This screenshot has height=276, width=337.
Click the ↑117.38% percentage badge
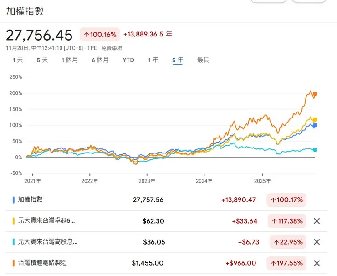click(287, 221)
